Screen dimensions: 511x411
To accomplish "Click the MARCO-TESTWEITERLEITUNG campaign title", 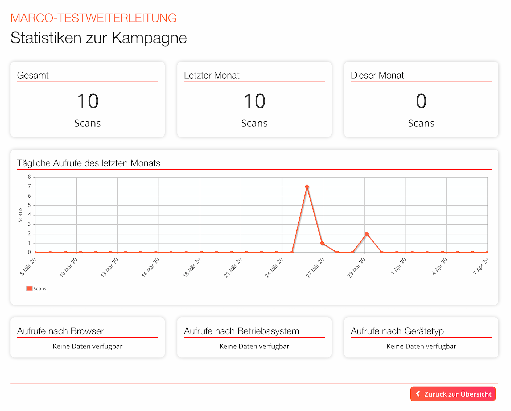I will pyautogui.click(x=93, y=18).
